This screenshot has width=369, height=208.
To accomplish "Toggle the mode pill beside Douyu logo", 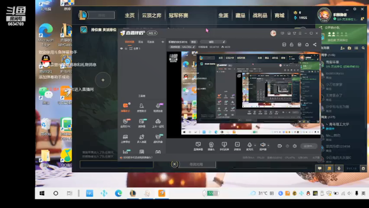I will coord(152,33).
